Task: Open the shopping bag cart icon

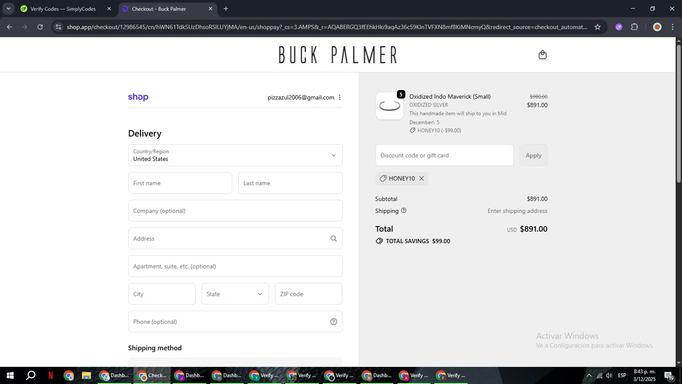Action: click(542, 55)
